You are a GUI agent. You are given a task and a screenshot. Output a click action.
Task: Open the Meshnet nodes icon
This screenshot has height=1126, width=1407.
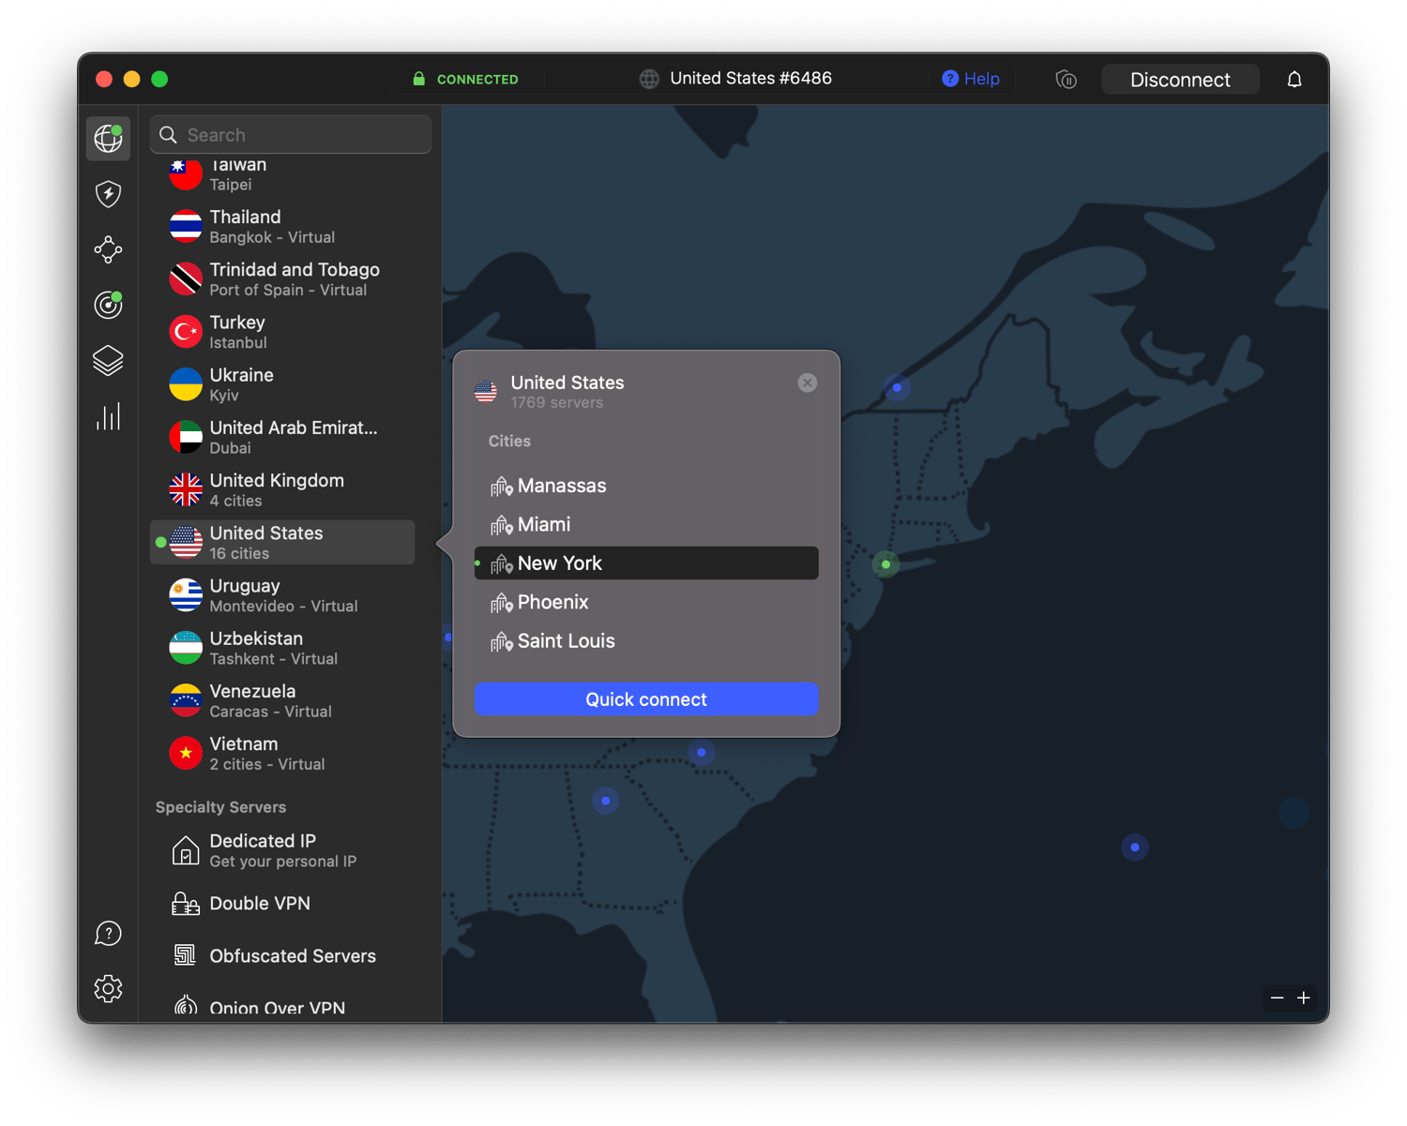[x=108, y=249]
